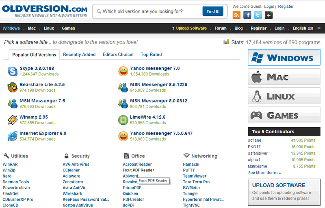Open the Upload Software promo box
The height and width of the screenshot is (208, 325).
tap(284, 192)
